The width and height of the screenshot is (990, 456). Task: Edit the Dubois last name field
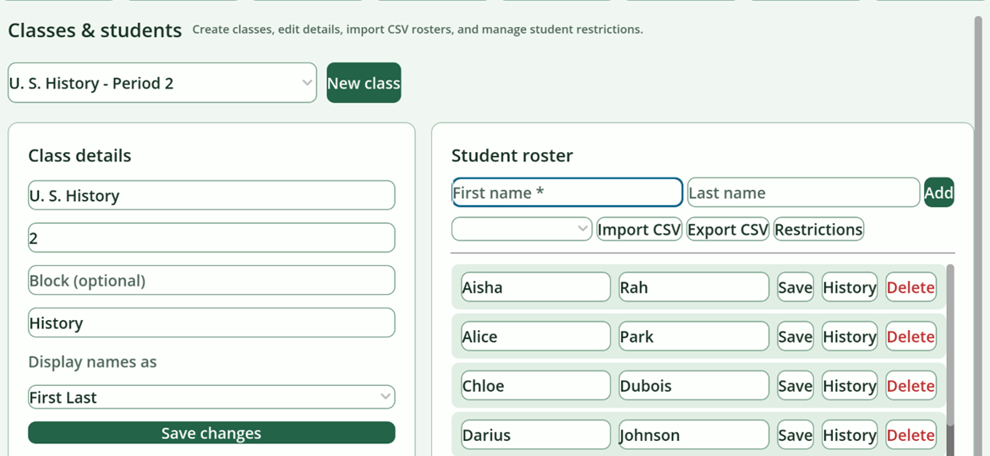pyautogui.click(x=694, y=385)
